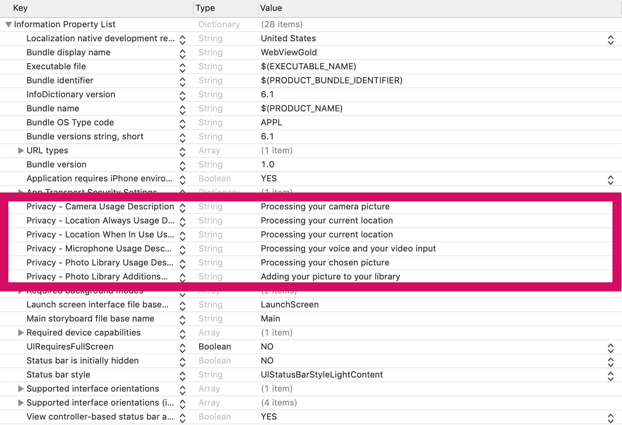Viewport: 622px width, 425px height.
Task: Expand the URL types array
Action: pyautogui.click(x=21, y=151)
